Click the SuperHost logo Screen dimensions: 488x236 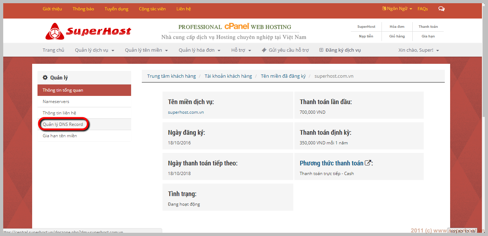[88, 31]
